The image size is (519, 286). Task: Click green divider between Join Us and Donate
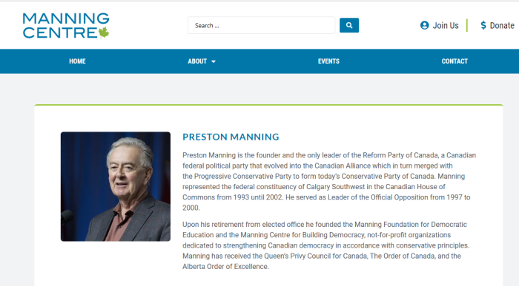[x=466, y=25]
